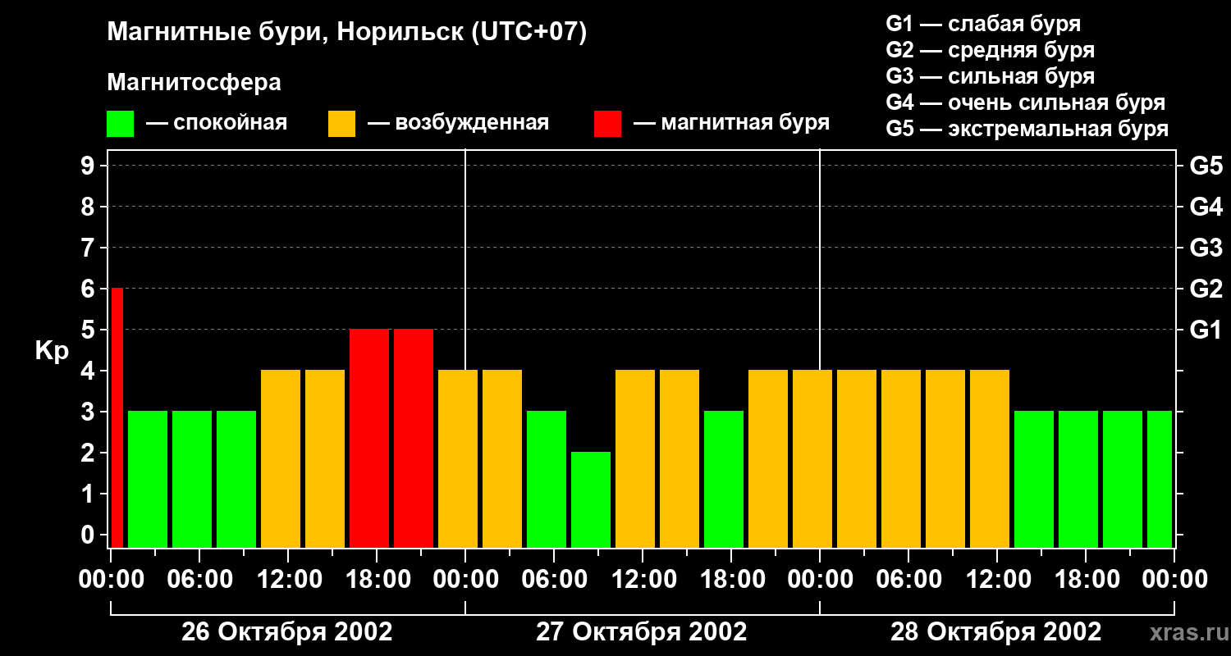Click the 28 Октября 2002 date label
This screenshot has width=1231, height=656.
click(996, 632)
